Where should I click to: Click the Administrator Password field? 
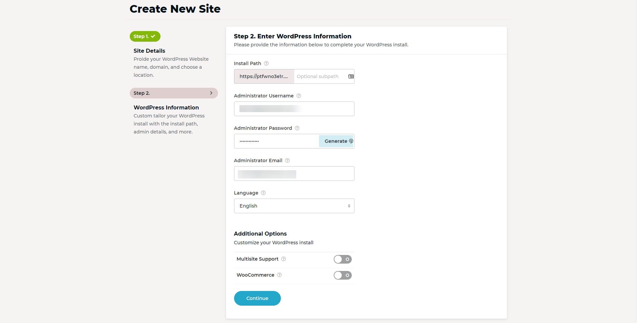[277, 141]
